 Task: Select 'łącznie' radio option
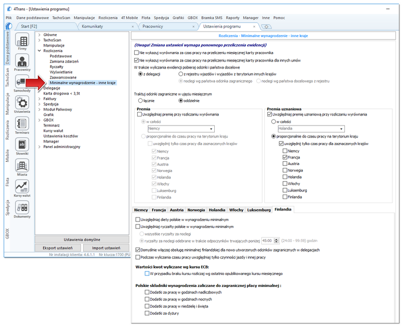[140, 100]
